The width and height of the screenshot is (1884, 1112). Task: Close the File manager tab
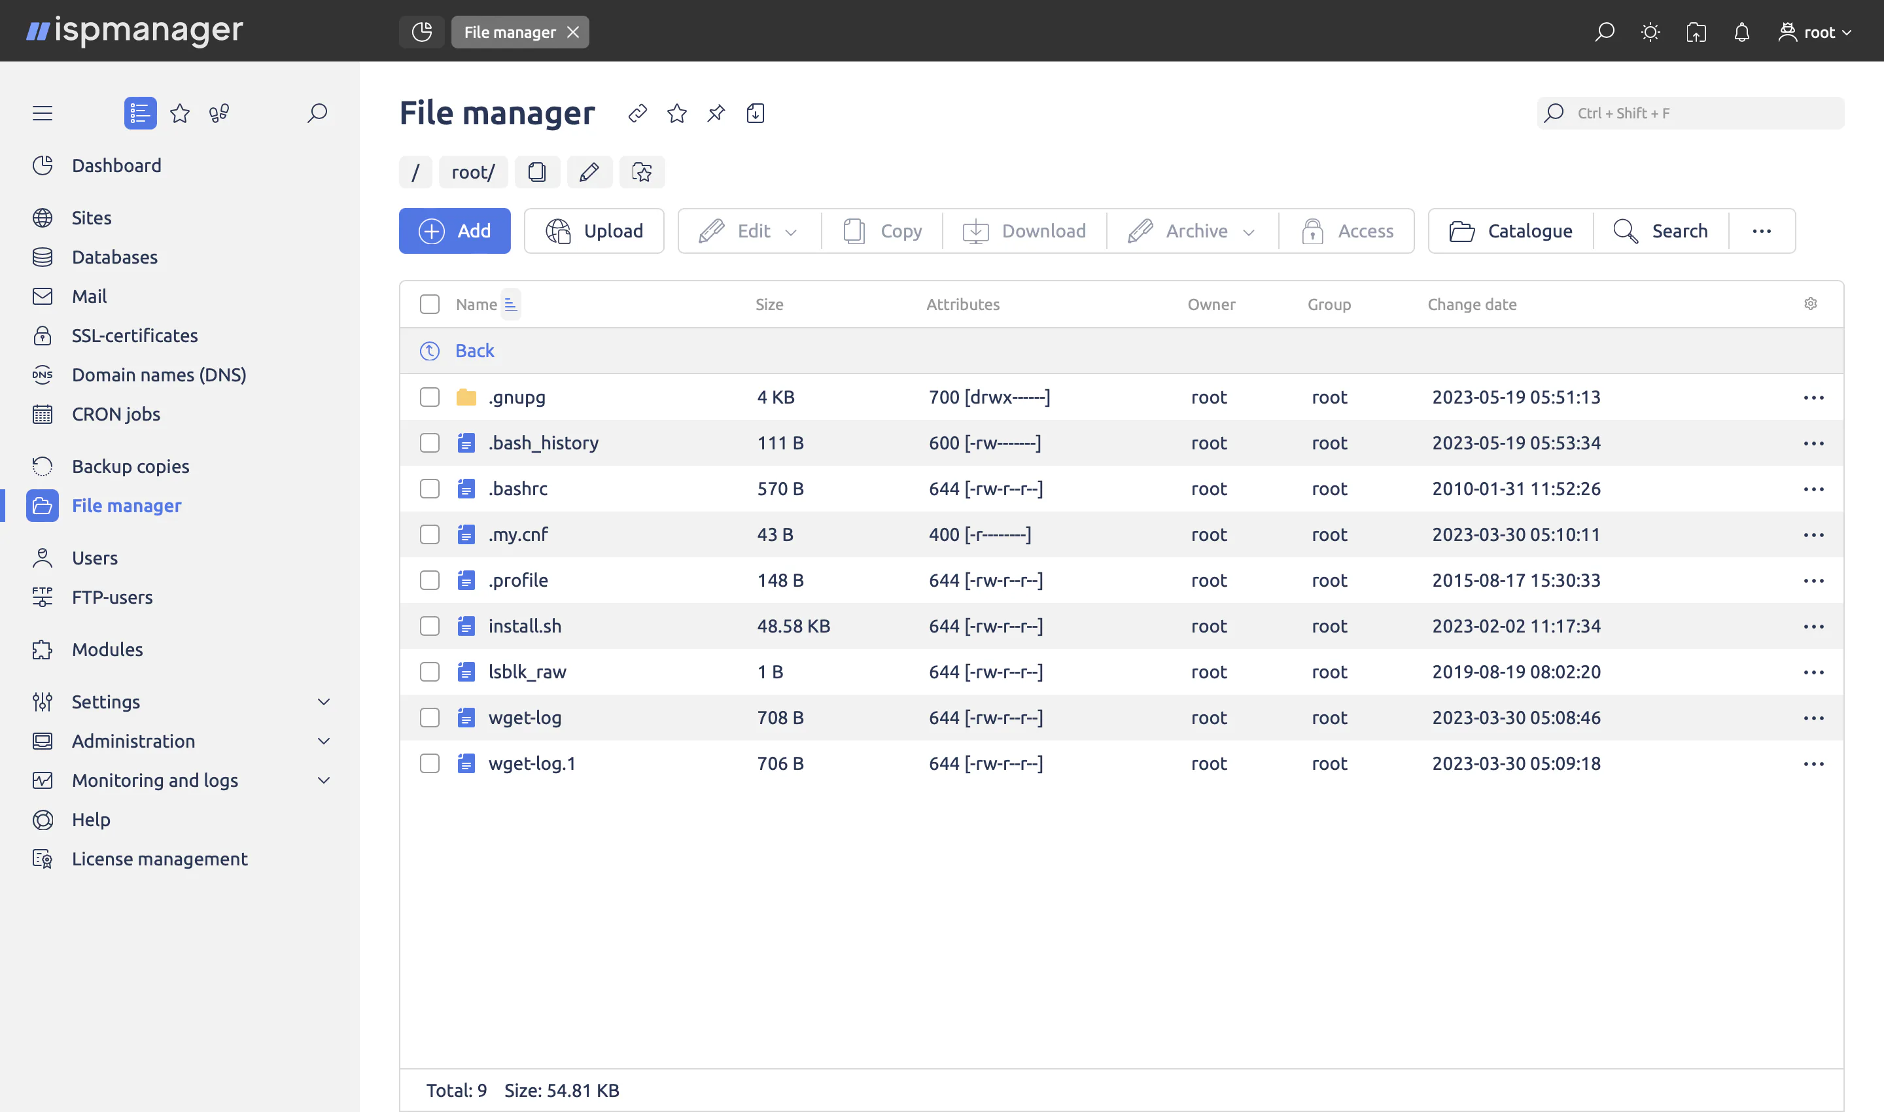click(x=573, y=31)
